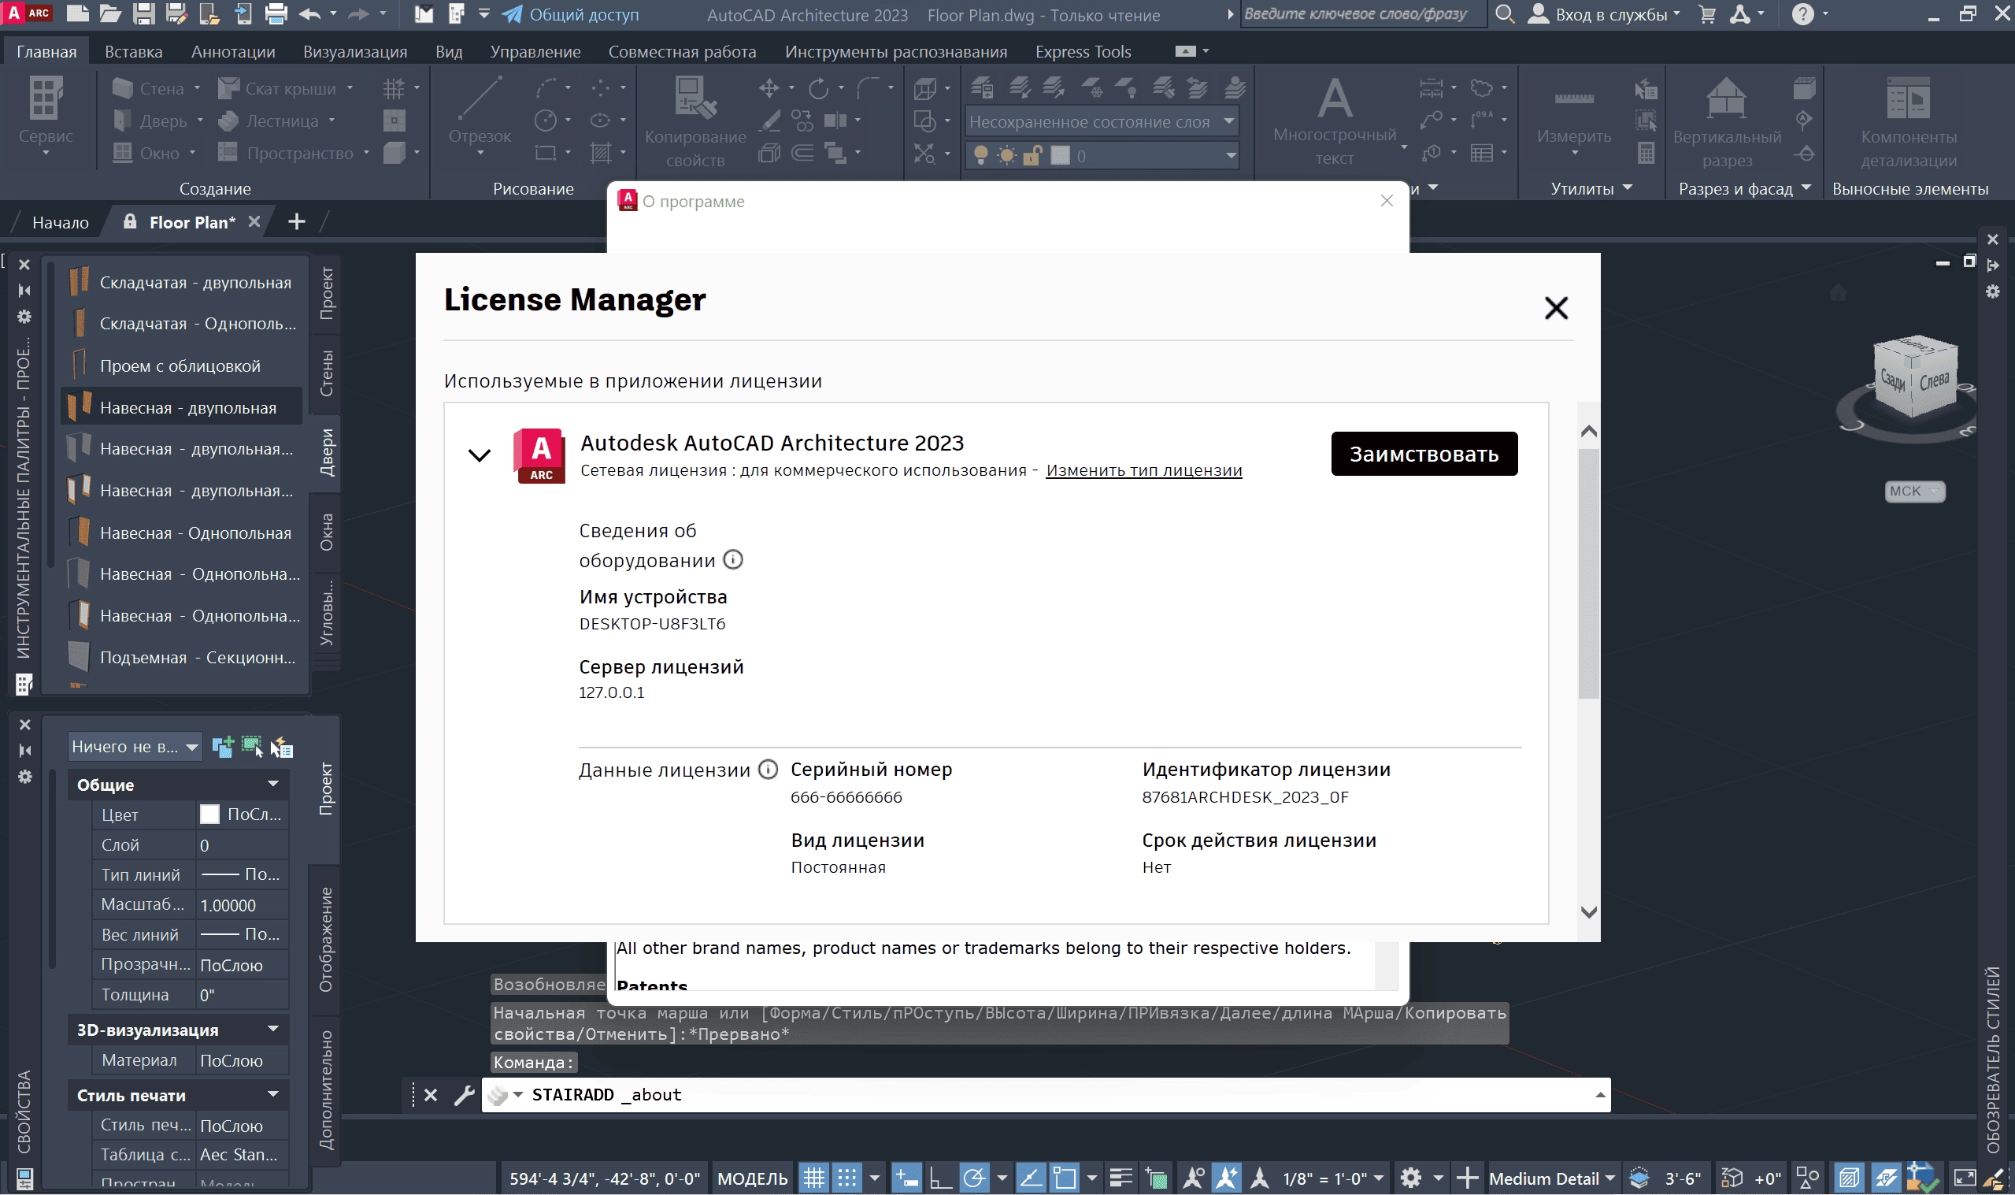Select the Door (Дверь) tool
The image size is (2015, 1195).
(150, 121)
